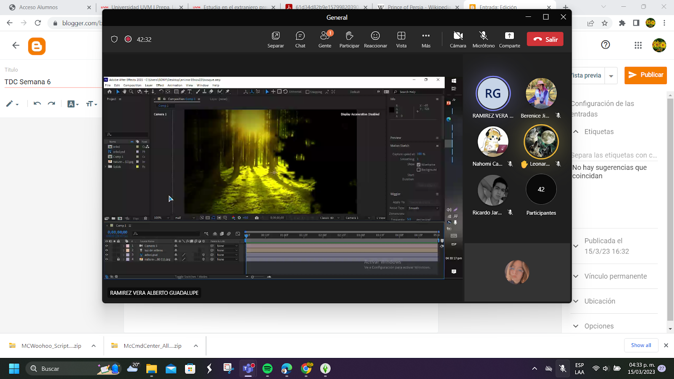Pop out shared content with Separar
The height and width of the screenshot is (379, 674).
275,40
